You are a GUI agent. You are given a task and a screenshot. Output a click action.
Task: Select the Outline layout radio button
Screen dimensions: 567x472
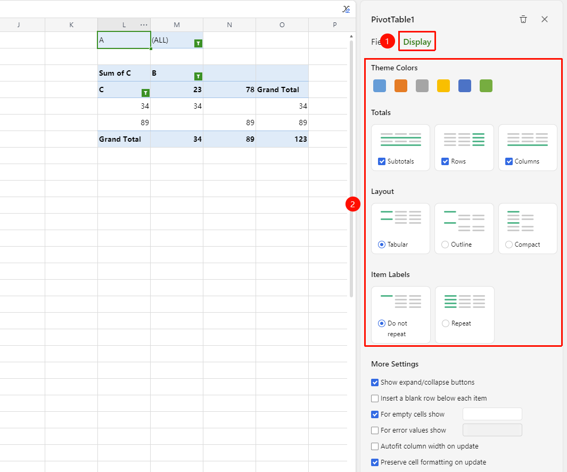(x=445, y=245)
